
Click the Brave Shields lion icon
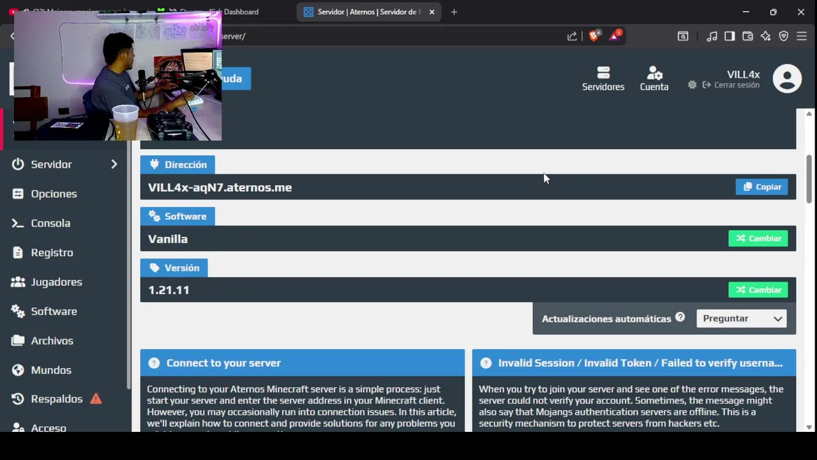(x=594, y=36)
